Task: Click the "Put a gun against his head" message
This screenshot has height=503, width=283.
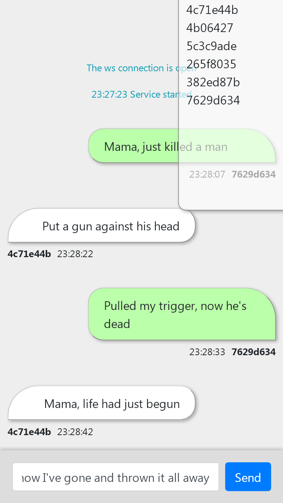Action: click(102, 225)
